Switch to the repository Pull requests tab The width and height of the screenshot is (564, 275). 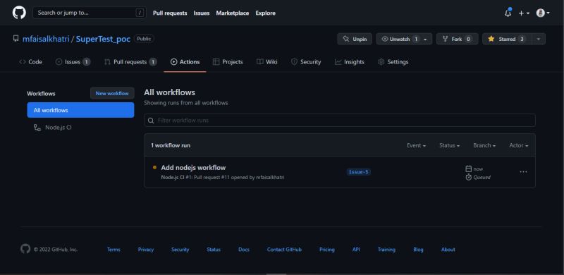(x=130, y=62)
